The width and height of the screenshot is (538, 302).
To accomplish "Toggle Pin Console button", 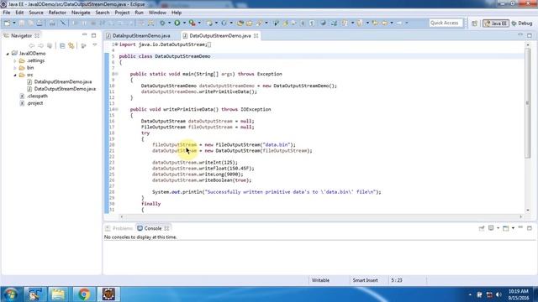I will point(482,228).
